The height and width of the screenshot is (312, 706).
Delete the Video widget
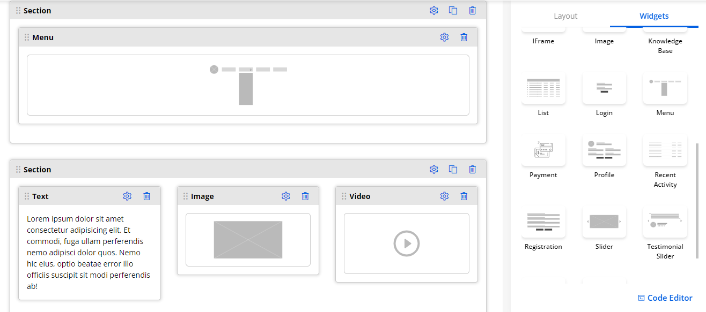pyautogui.click(x=464, y=196)
